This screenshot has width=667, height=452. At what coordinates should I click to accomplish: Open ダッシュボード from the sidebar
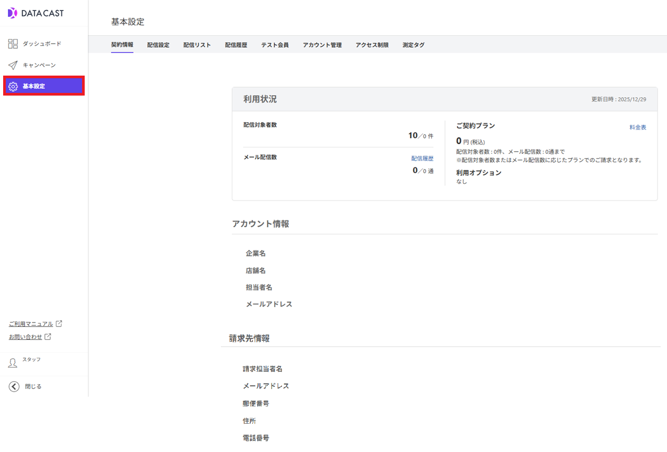(42, 44)
